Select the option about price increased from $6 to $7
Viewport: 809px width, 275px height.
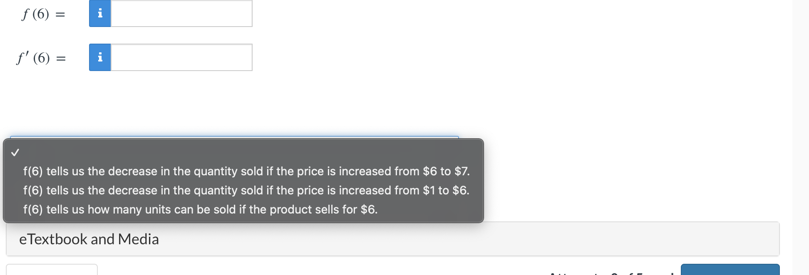[x=246, y=171]
